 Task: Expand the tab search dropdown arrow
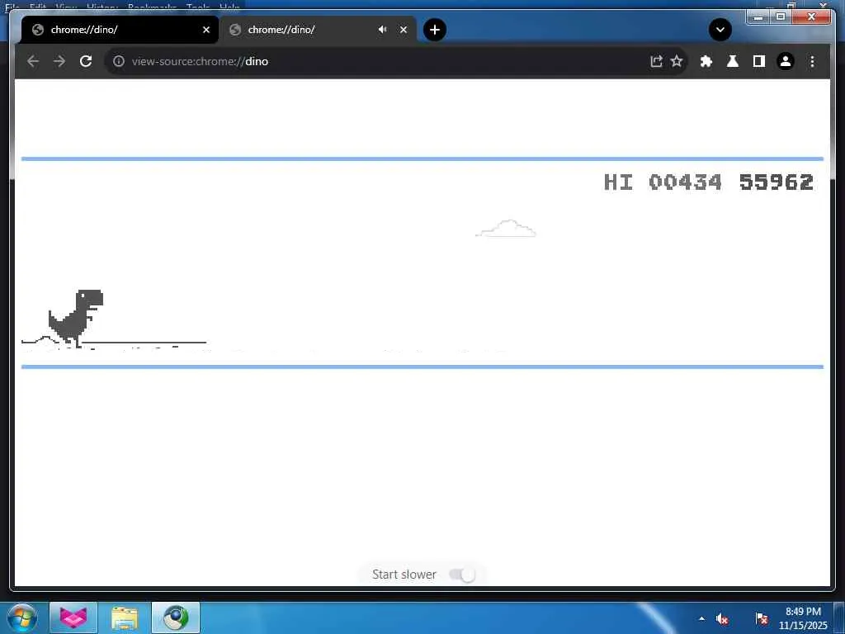720,30
